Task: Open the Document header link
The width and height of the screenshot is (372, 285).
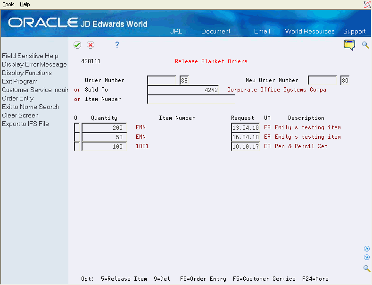Action: coord(215,31)
